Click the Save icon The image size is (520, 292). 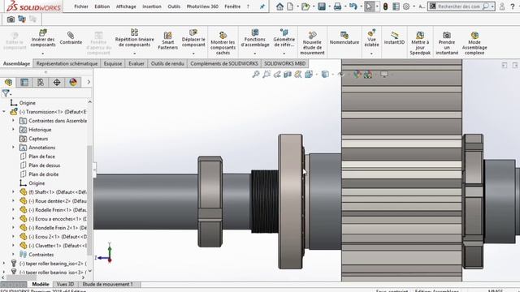click(322, 6)
